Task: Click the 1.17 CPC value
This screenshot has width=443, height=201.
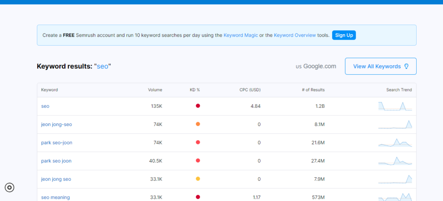Action: pyautogui.click(x=257, y=198)
